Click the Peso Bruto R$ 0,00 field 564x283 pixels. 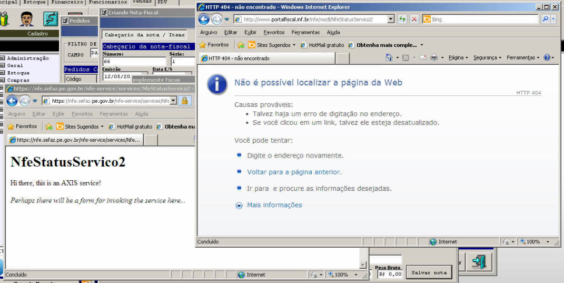pyautogui.click(x=390, y=274)
